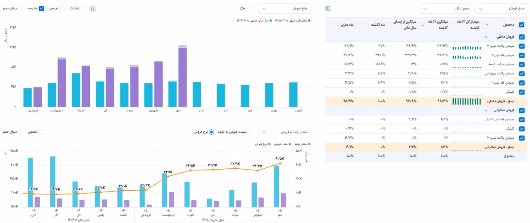
Task: Click the purple سال مالی منتهی به ۱۴۰۵/۱۲ legend swatch
Action: (309, 20)
